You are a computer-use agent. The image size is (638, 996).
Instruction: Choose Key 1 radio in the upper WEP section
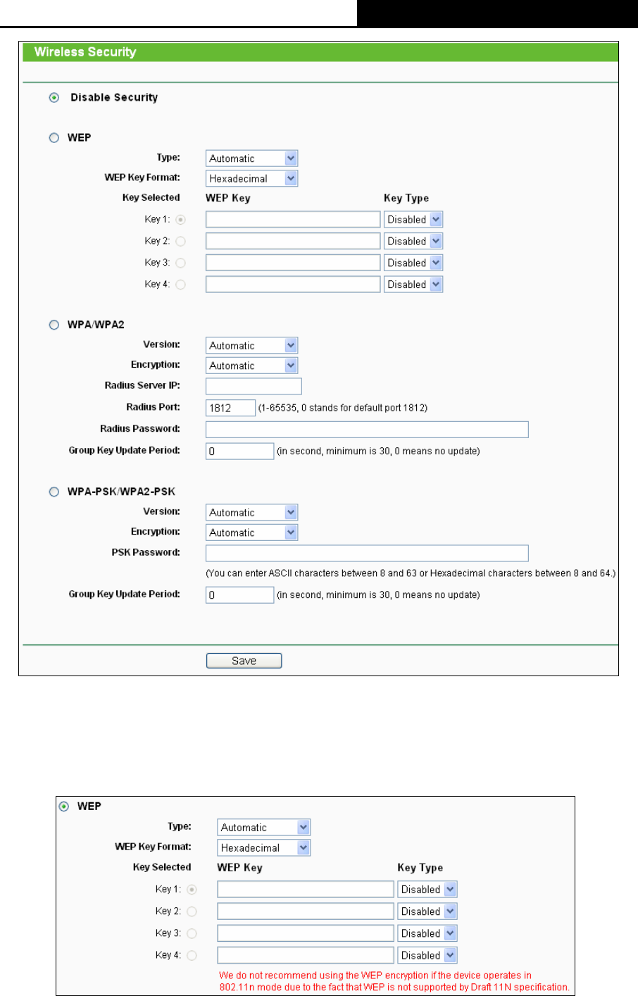[x=181, y=220]
